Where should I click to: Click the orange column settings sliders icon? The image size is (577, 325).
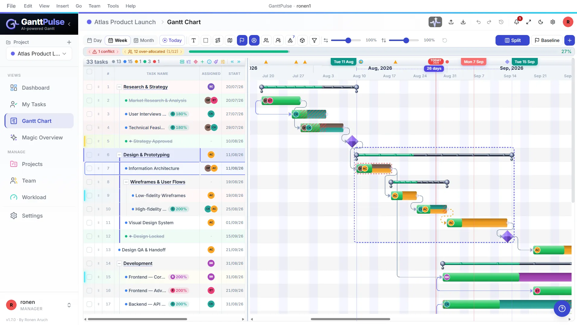[223, 62]
